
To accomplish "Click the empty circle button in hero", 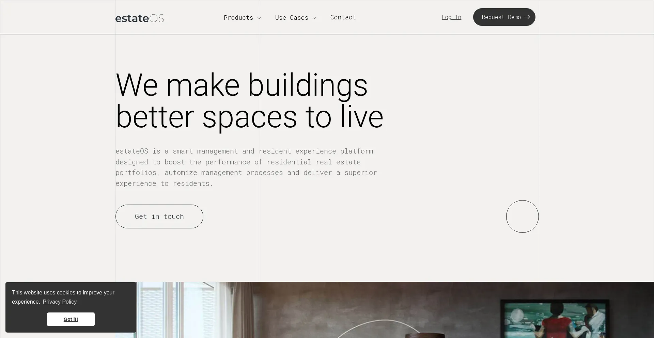I will pyautogui.click(x=522, y=216).
